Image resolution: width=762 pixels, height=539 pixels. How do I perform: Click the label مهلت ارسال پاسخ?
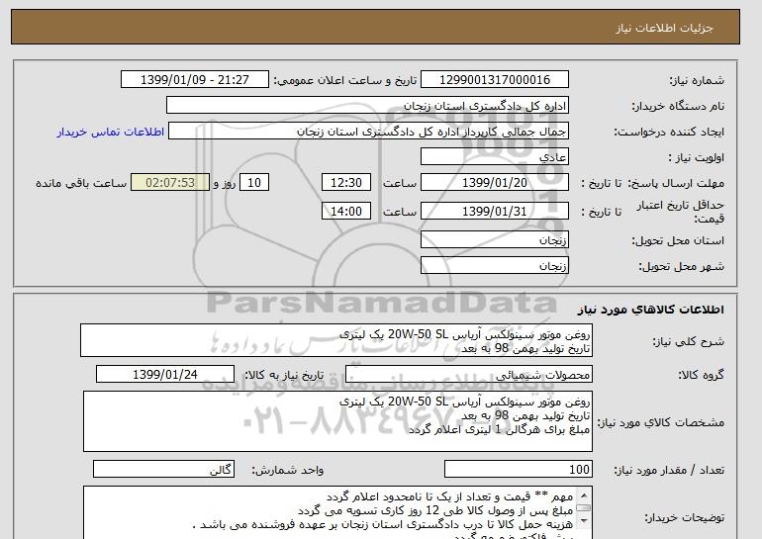(x=676, y=183)
